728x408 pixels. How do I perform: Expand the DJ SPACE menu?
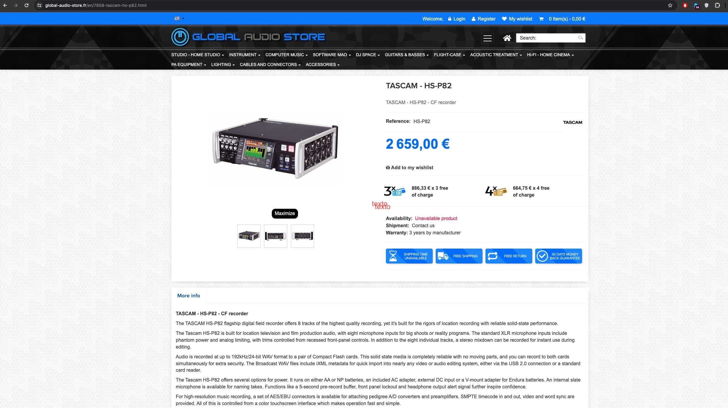(x=368, y=55)
